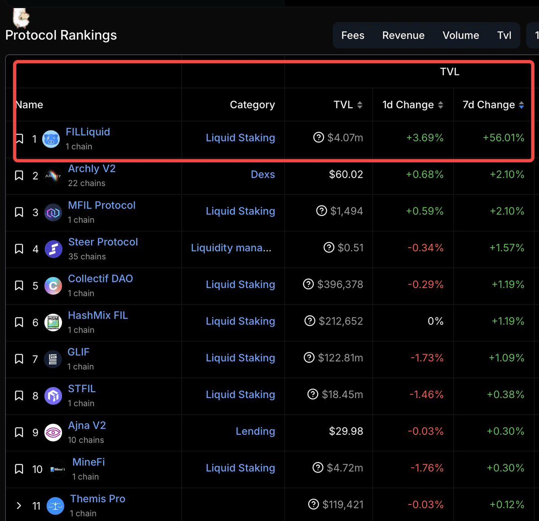The image size is (539, 521).
Task: Sort by 1d Change column
Action: [x=441, y=105]
